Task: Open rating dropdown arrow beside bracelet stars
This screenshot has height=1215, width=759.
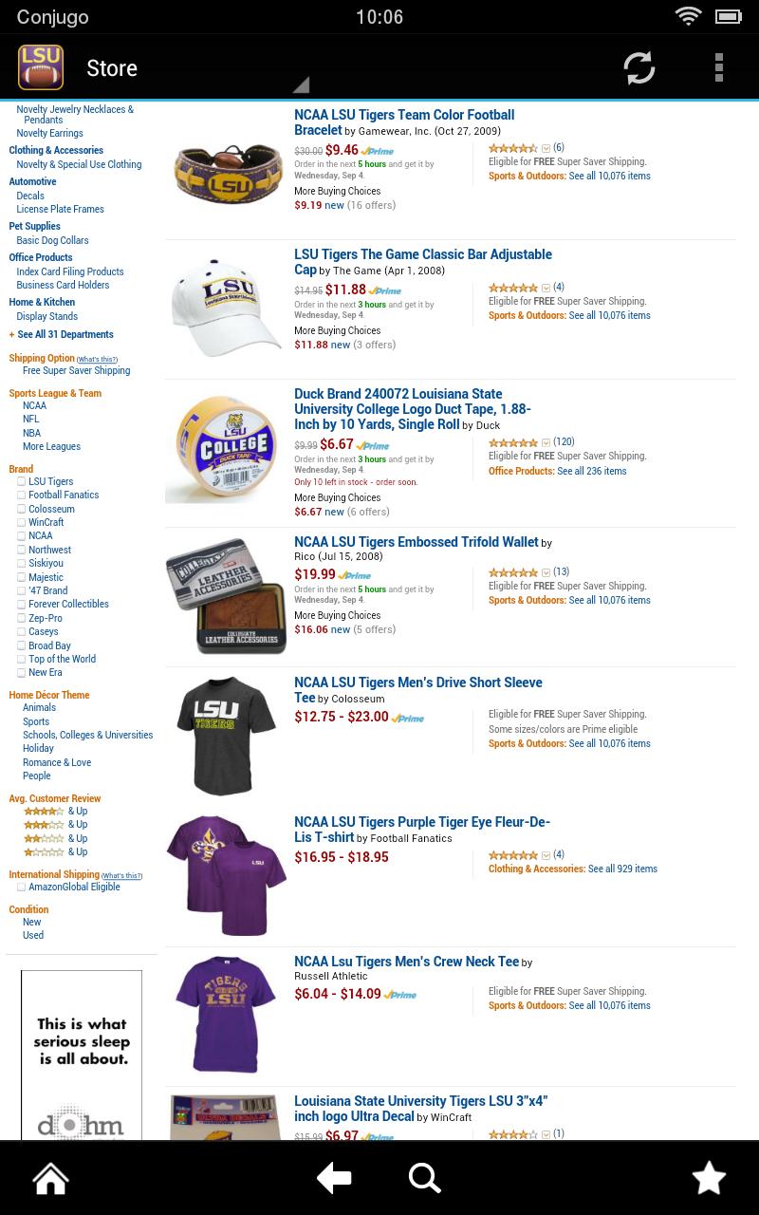Action: tap(546, 148)
